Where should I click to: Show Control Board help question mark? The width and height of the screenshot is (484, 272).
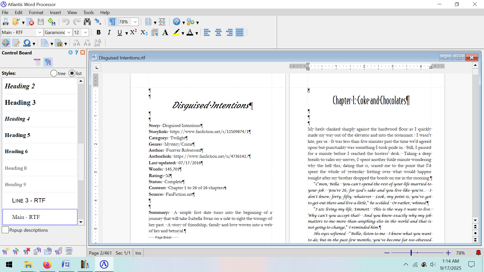click(77, 52)
